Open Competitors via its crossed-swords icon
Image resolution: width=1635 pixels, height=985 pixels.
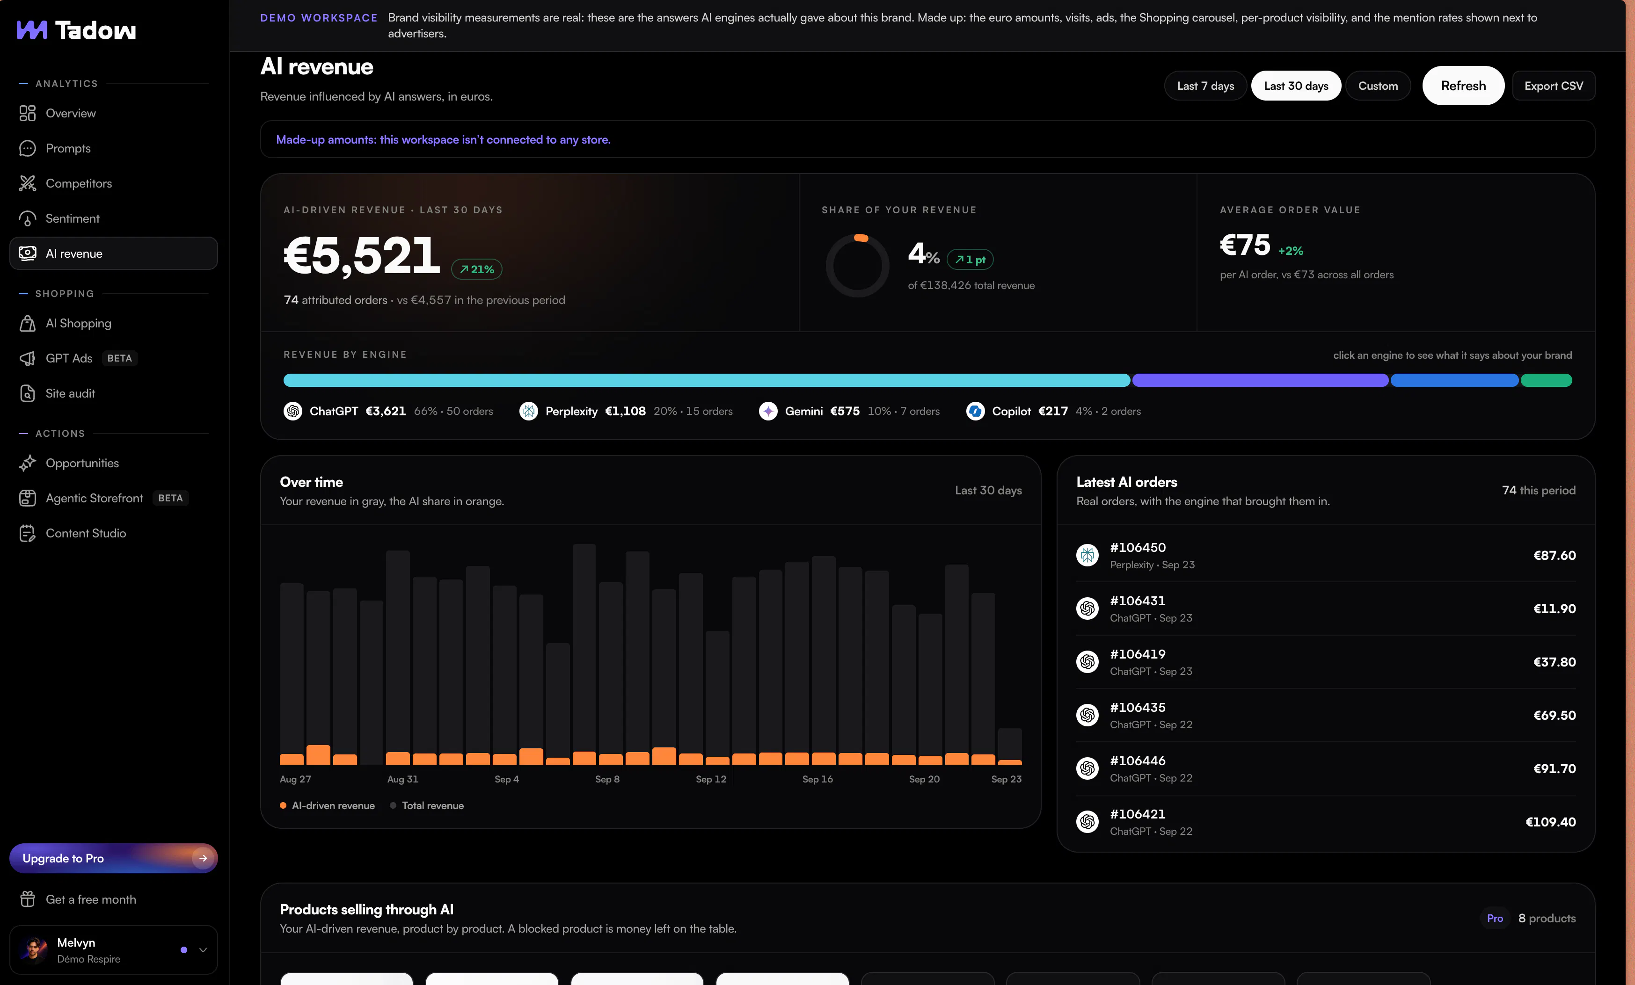pos(27,184)
